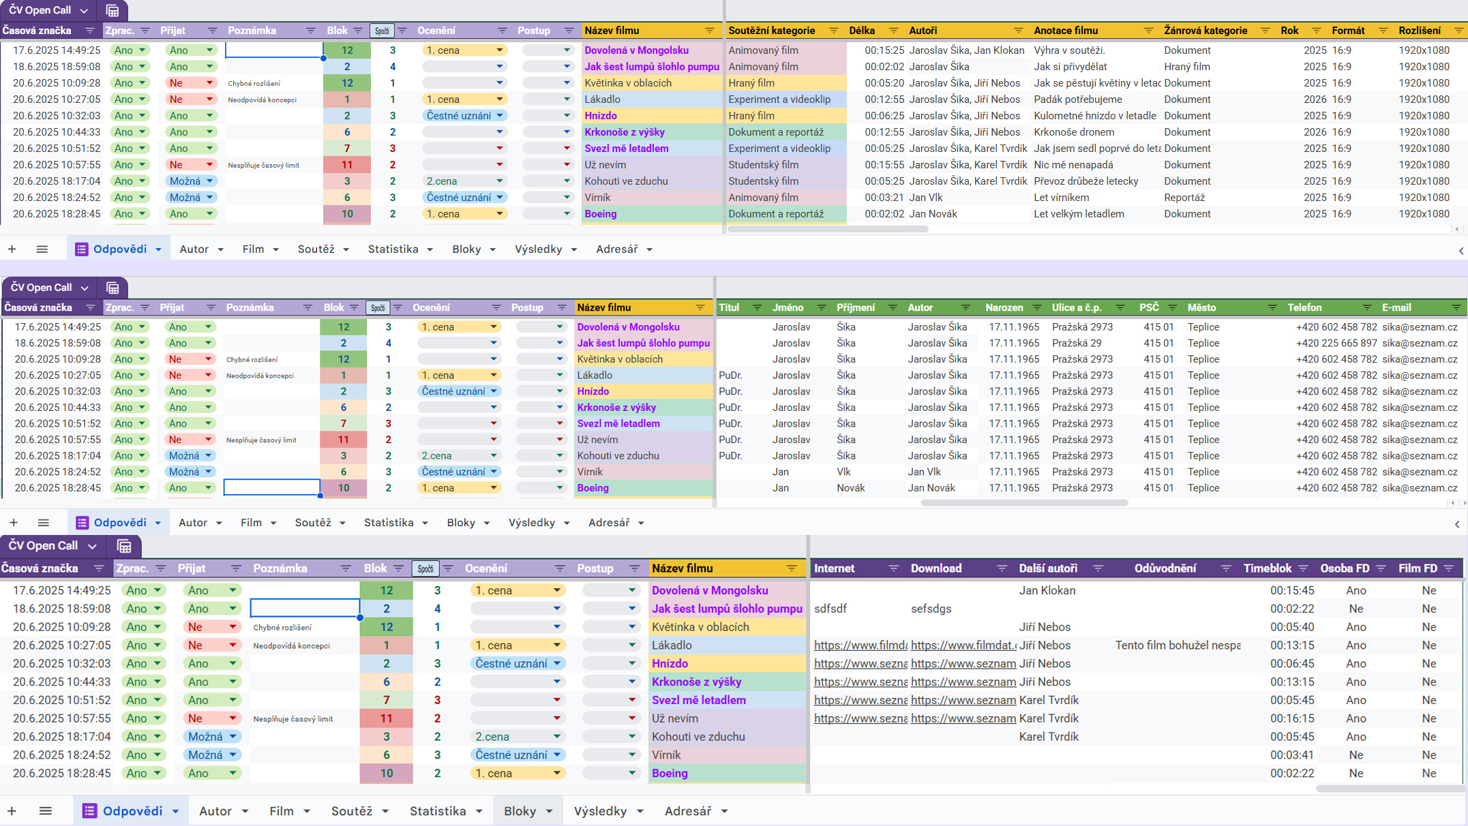Screen dimensions: 1468x826
Task: Open the Soutěžní kategorie column filter
Action: [833, 31]
